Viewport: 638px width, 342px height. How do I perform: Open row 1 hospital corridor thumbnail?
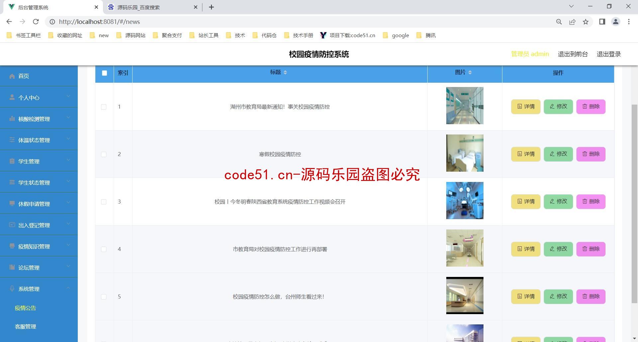(x=465, y=106)
